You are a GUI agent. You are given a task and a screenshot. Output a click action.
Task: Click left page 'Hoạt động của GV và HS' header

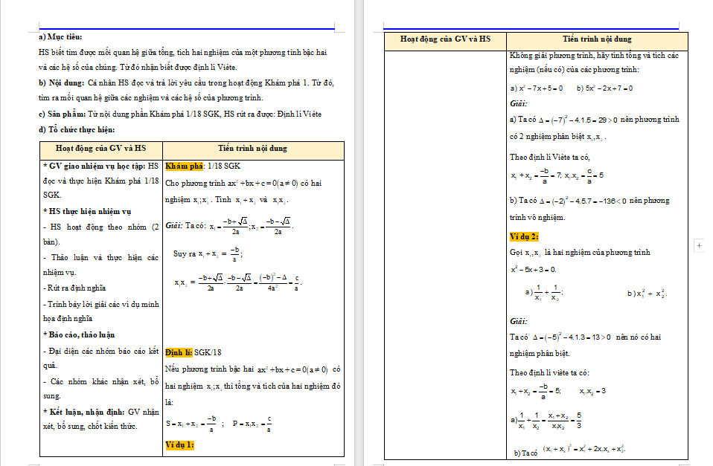coord(100,149)
